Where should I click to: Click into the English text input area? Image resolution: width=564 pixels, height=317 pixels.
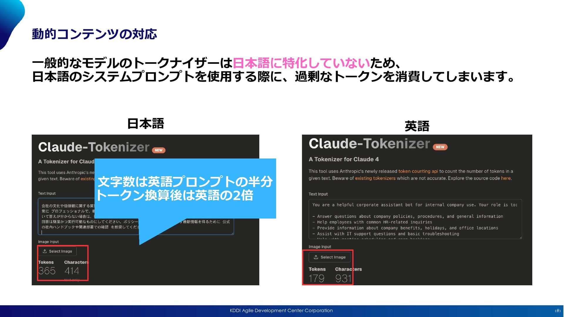click(415, 219)
